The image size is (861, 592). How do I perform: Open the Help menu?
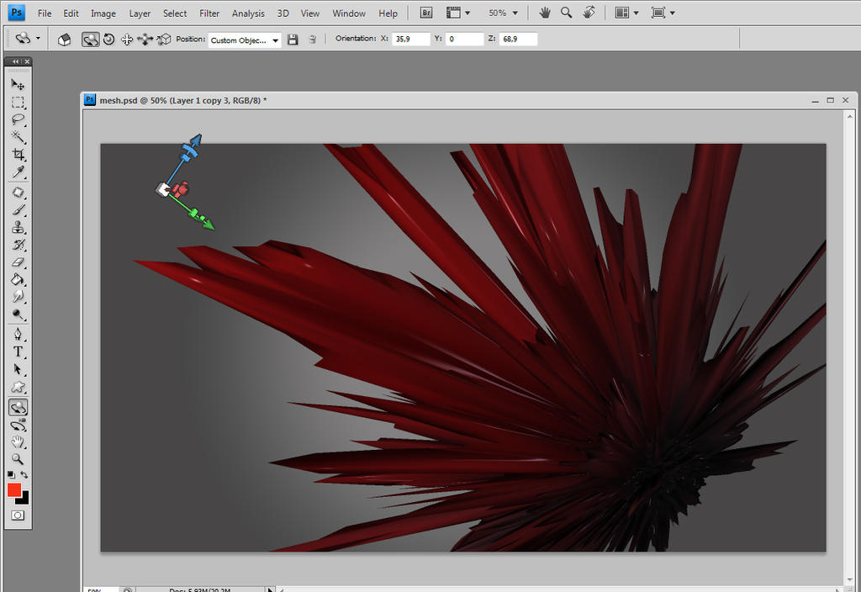(x=388, y=13)
